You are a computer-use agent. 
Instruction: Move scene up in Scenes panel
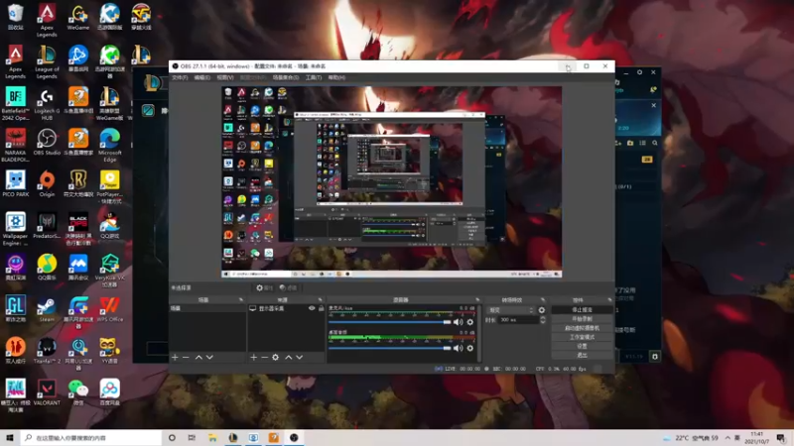pos(198,357)
